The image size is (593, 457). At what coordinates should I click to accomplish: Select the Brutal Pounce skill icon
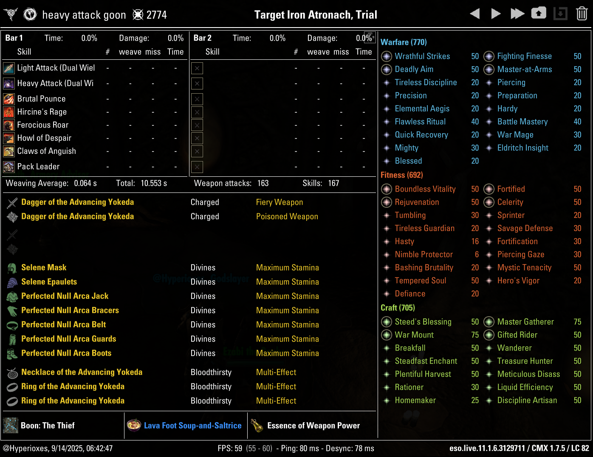pyautogui.click(x=8, y=99)
